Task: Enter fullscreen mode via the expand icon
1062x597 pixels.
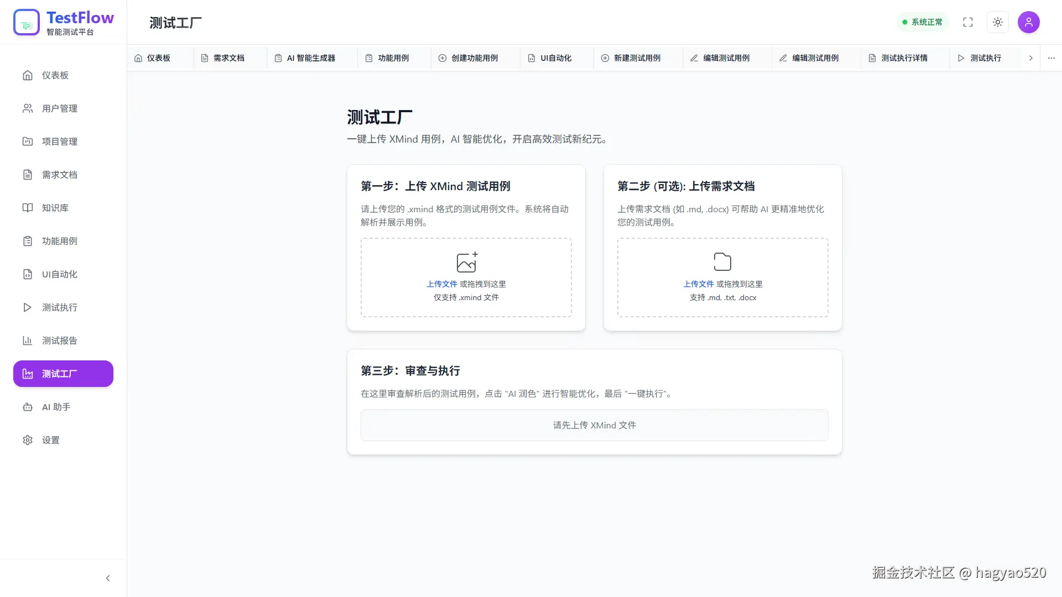Action: tap(968, 22)
